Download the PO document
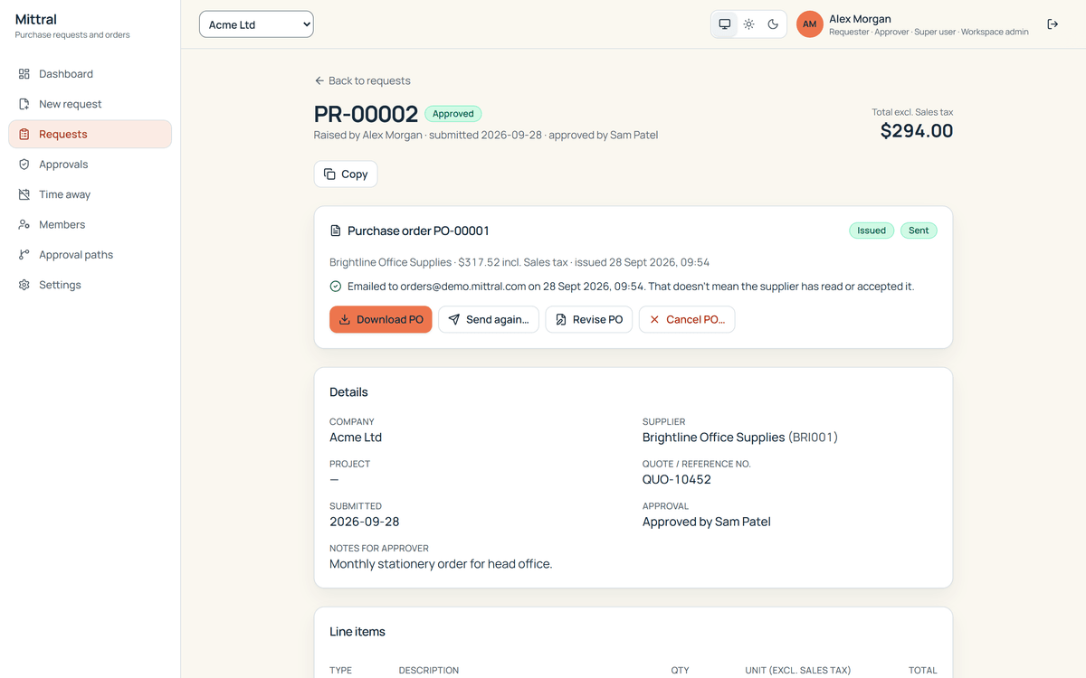 pyautogui.click(x=381, y=319)
